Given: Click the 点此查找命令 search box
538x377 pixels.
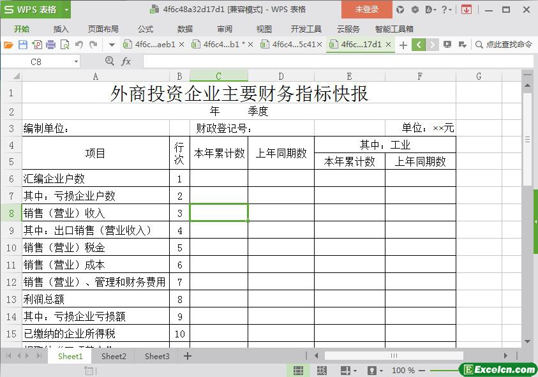Looking at the screenshot, I should [504, 45].
